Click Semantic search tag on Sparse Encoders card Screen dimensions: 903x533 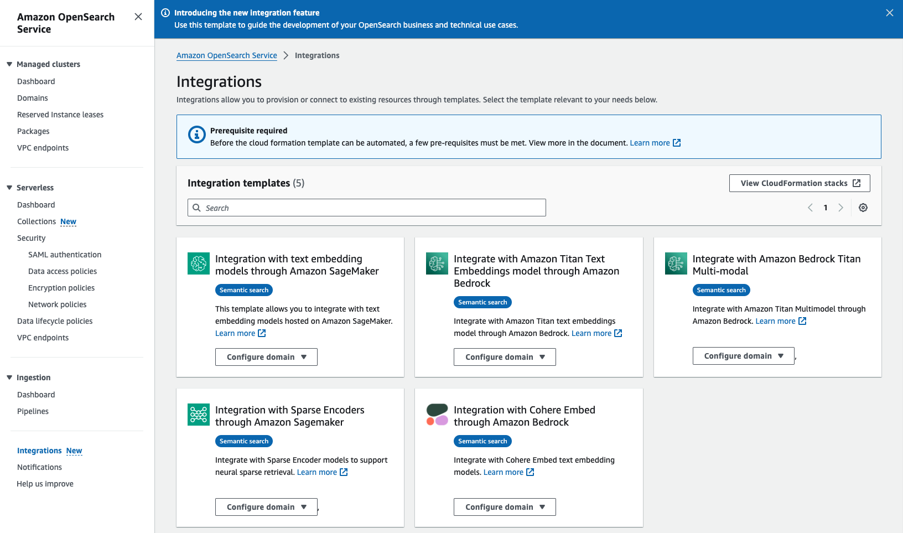click(x=244, y=441)
